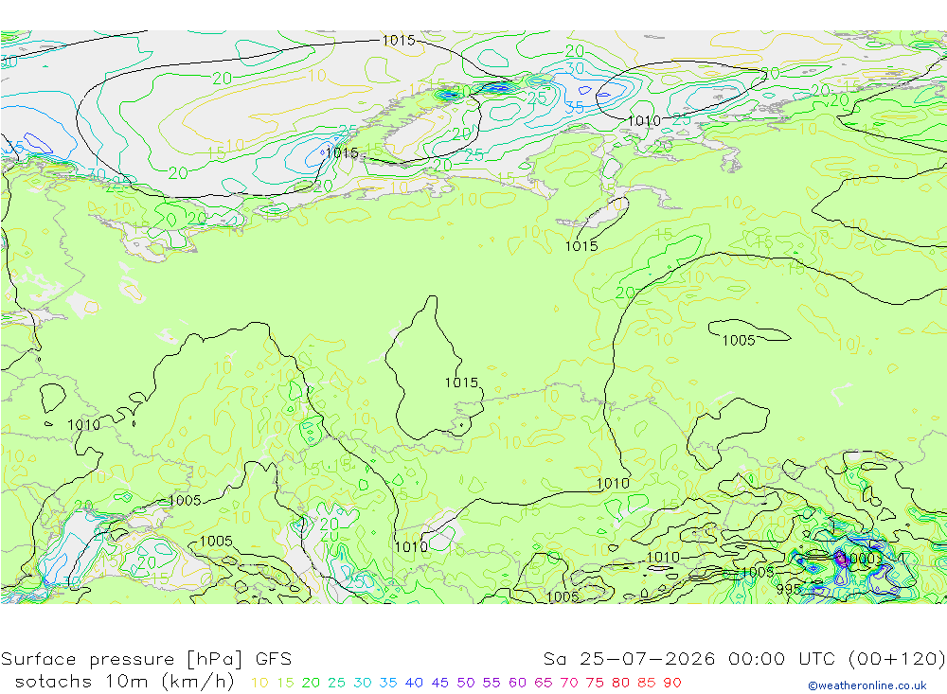947x694 pixels.
Task: Select the green 20 value in isotachs legend
Action: coord(311,684)
